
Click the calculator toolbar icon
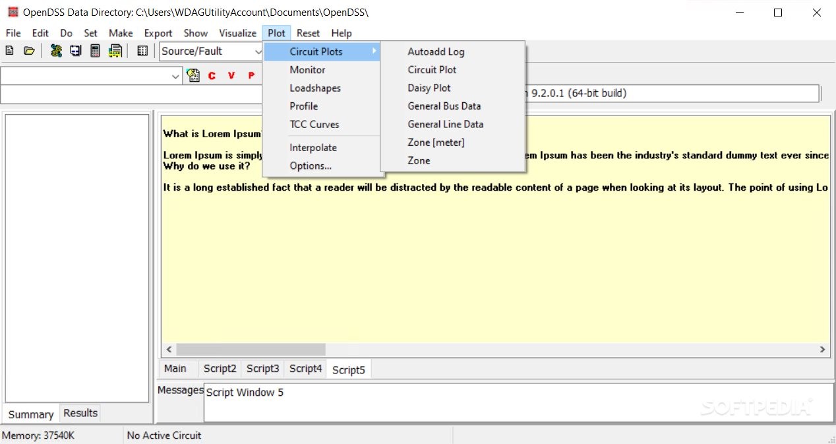coord(95,51)
